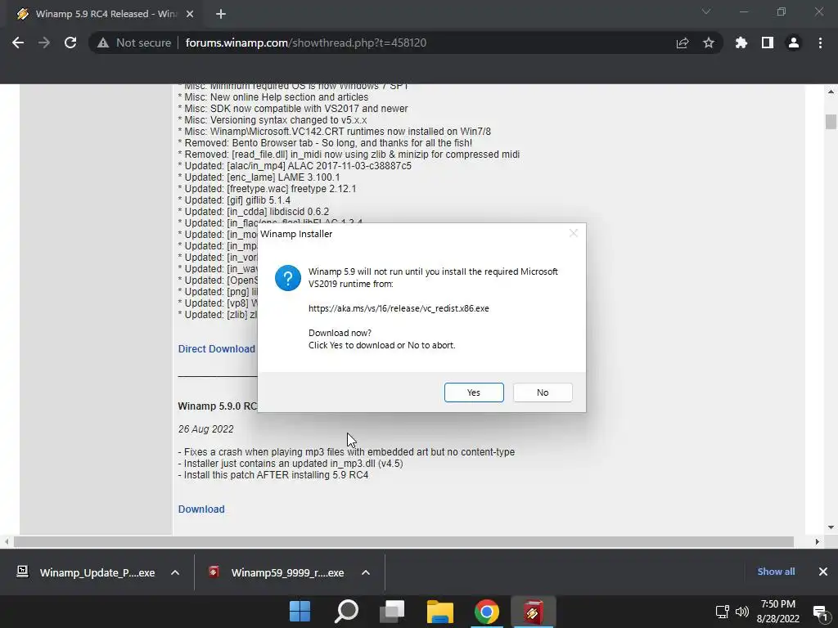Click the Not secure warning icon
838x628 pixels.
click(103, 43)
